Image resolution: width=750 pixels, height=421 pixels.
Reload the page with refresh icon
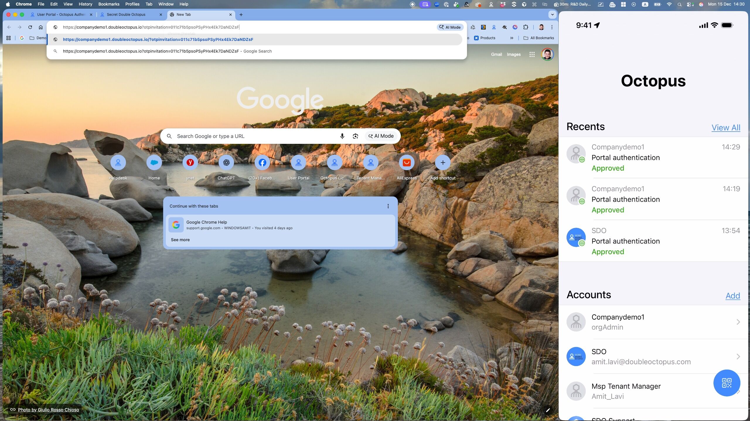tap(30, 27)
